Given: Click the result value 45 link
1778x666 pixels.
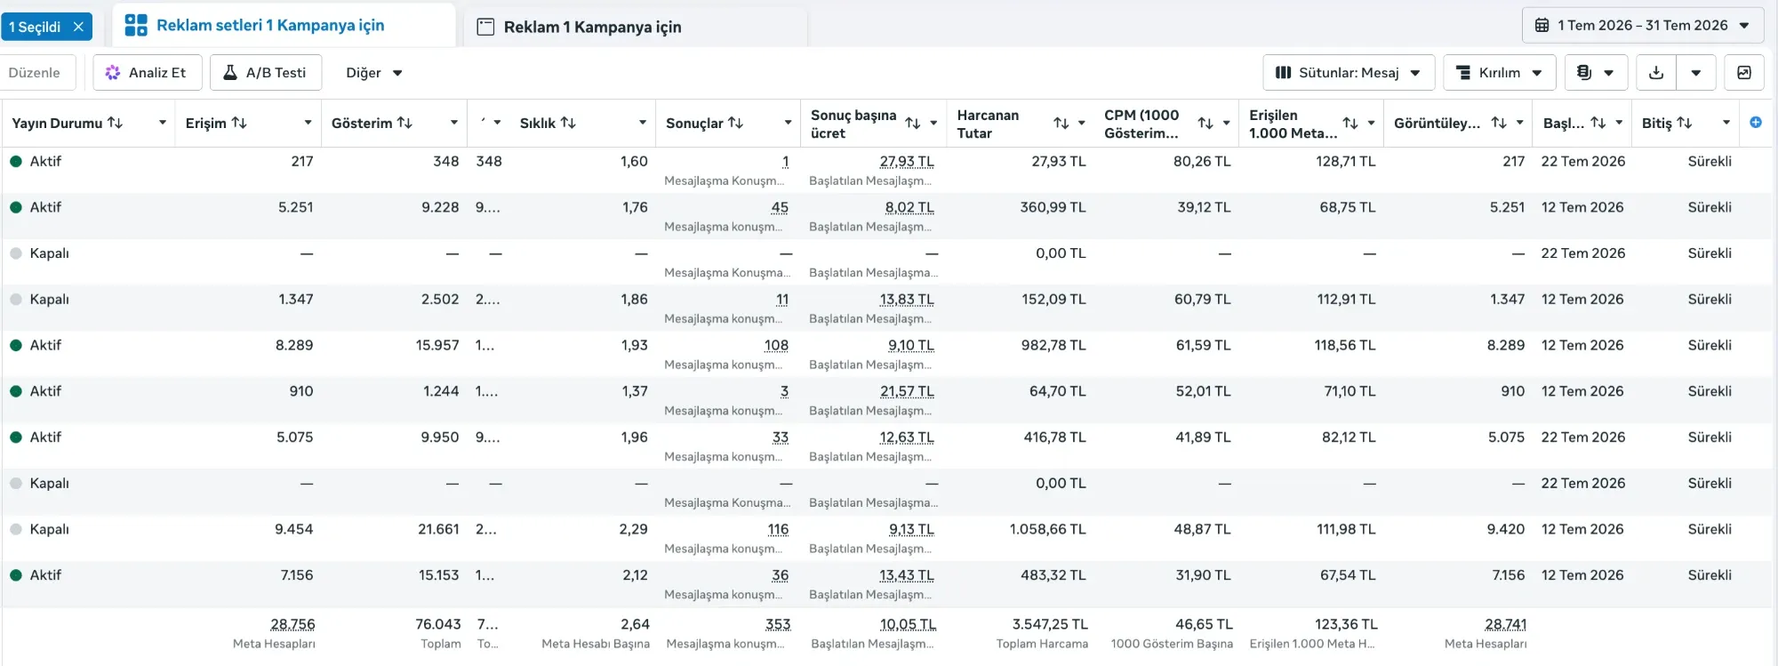Looking at the screenshot, I should (780, 207).
